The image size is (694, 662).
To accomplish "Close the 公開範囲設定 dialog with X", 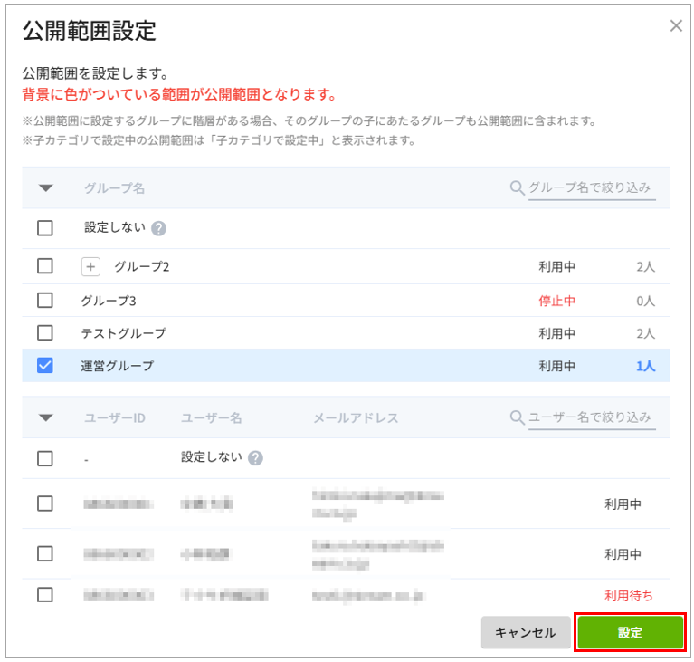I will pos(675,26).
